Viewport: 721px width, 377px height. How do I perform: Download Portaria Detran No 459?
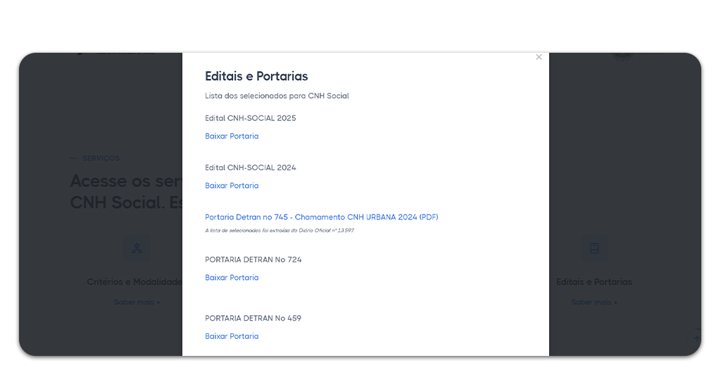coord(232,336)
